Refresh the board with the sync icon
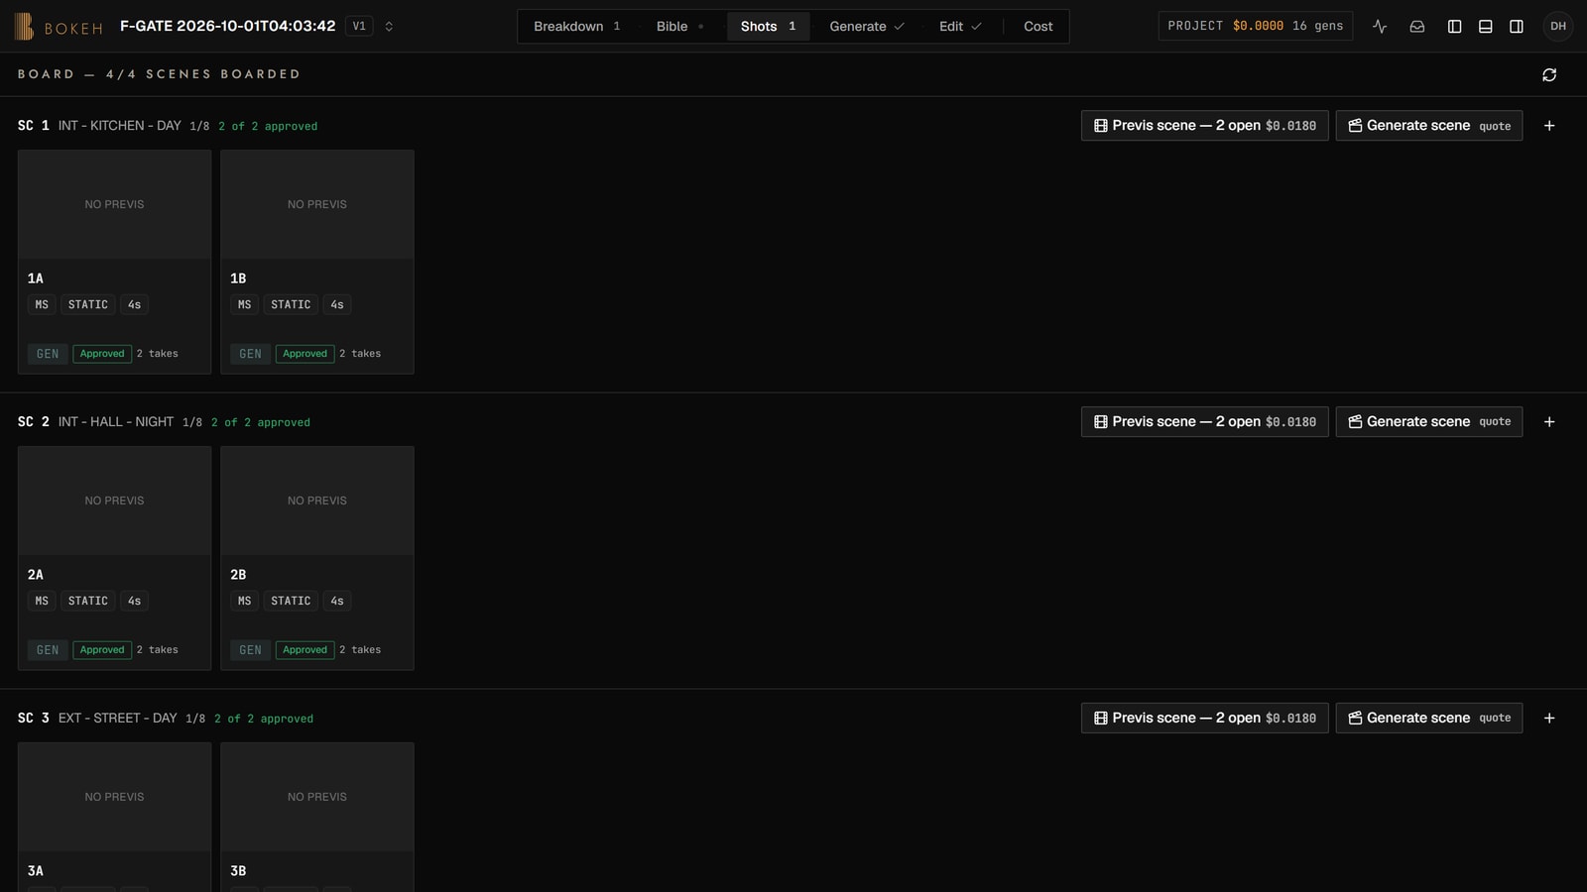The image size is (1587, 892). pyautogui.click(x=1549, y=75)
